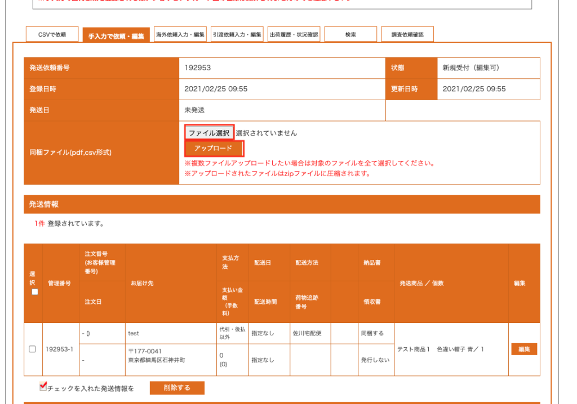
Task: Select the 手入力で依頼・編集 tab
Action: click(116, 35)
